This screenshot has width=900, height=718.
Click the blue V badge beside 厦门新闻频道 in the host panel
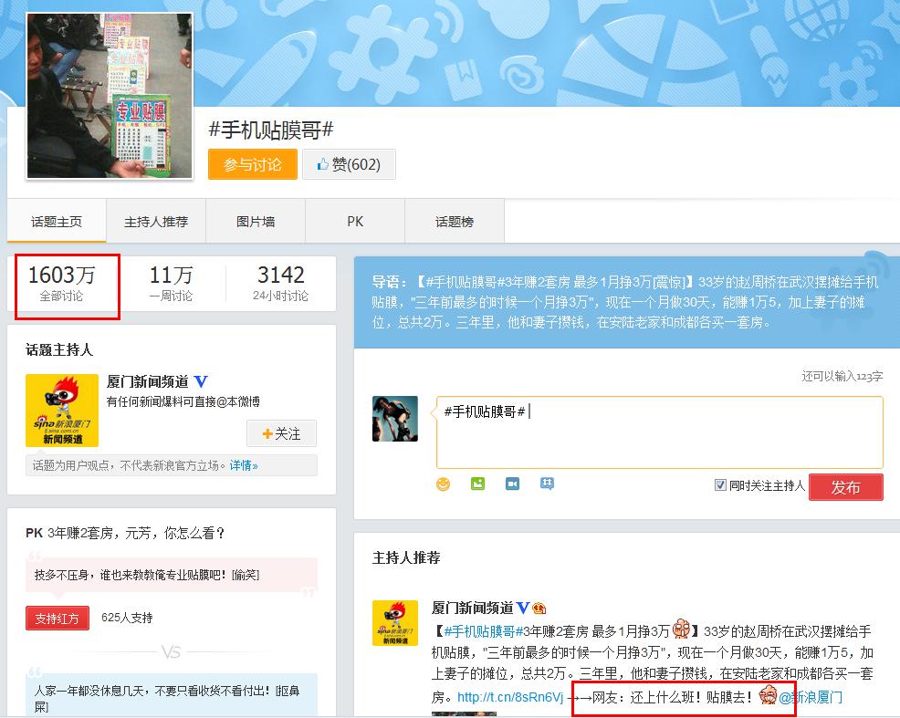202,382
